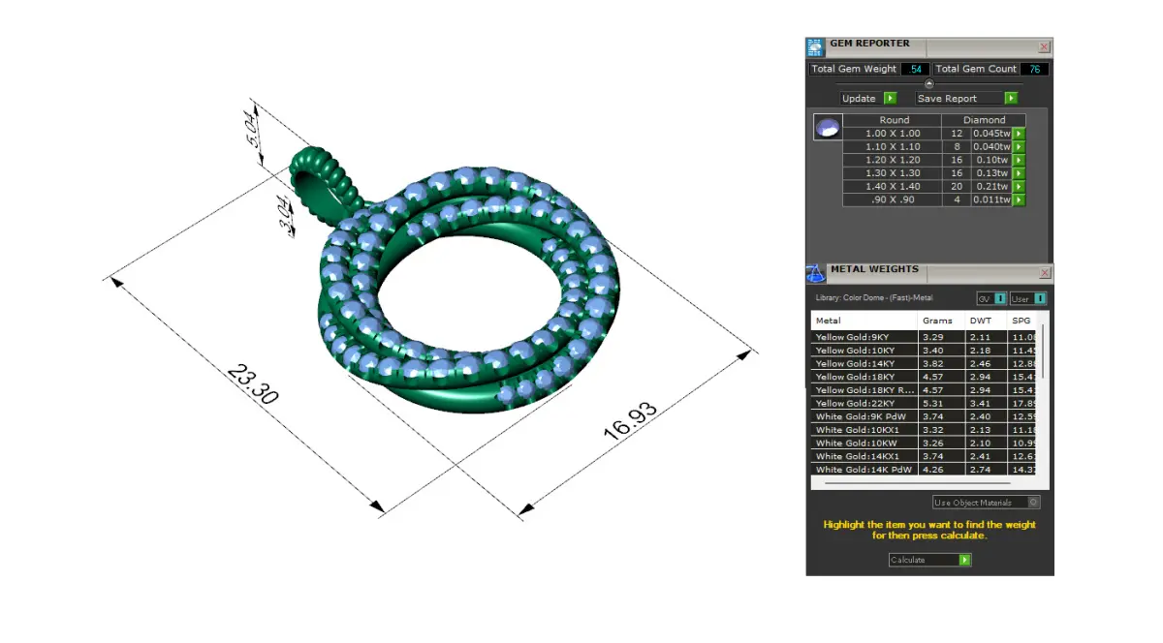Click green arrow beside Update
This screenshot has height=643, width=1163.
[890, 99]
